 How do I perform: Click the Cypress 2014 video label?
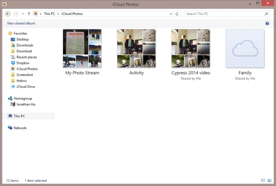click(x=191, y=73)
